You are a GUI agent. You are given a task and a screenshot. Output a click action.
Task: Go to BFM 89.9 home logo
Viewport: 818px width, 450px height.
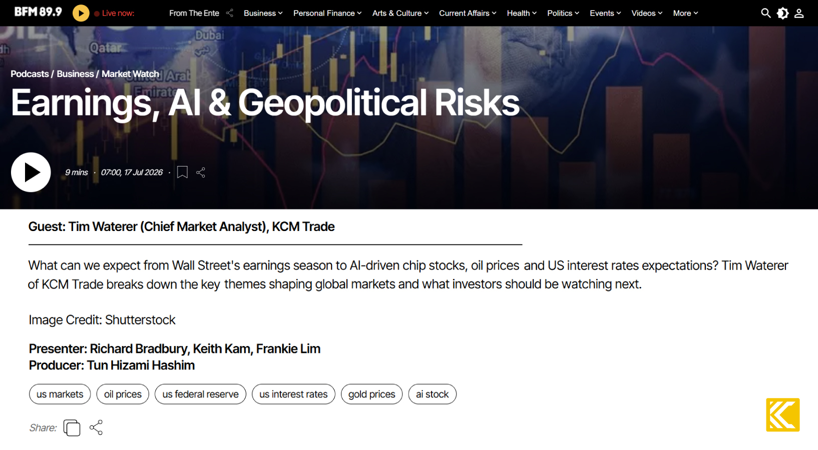38,12
